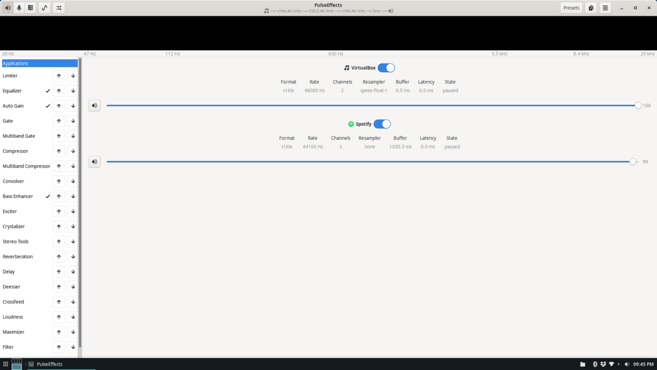Viewport: 657px width, 370px height.
Task: Open the spectrum sine wave view
Action: (x=44, y=8)
